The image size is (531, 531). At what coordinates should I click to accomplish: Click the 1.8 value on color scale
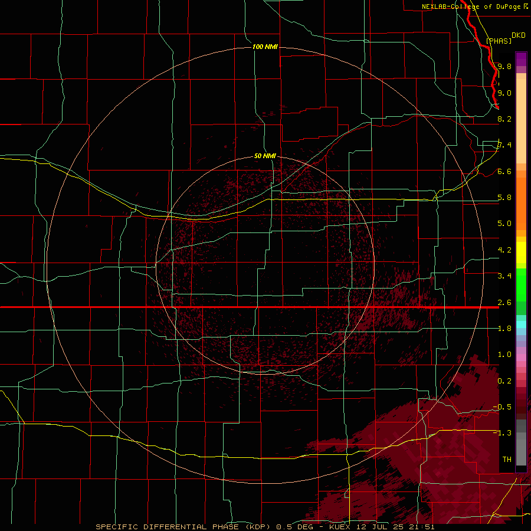click(504, 329)
